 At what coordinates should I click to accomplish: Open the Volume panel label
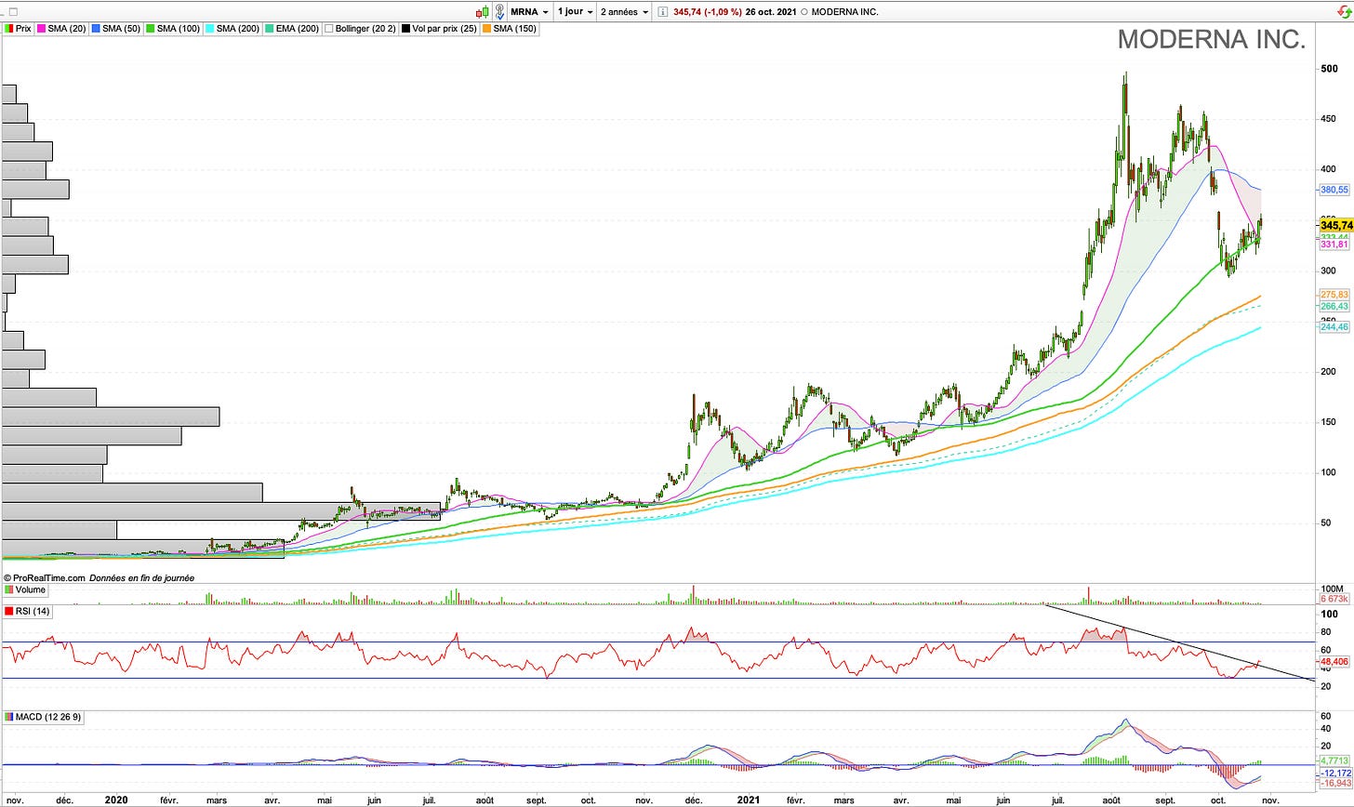click(x=25, y=589)
